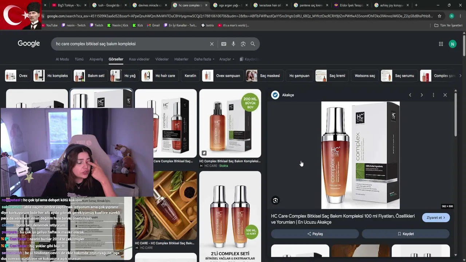Filter images by the Bakım seti chip
466x262 pixels.
pyautogui.click(x=90, y=76)
